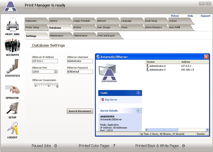Viewport: 213px width, 152px height.
Task: Click the 192.168.1.5 address cell
Action: click(187, 70)
